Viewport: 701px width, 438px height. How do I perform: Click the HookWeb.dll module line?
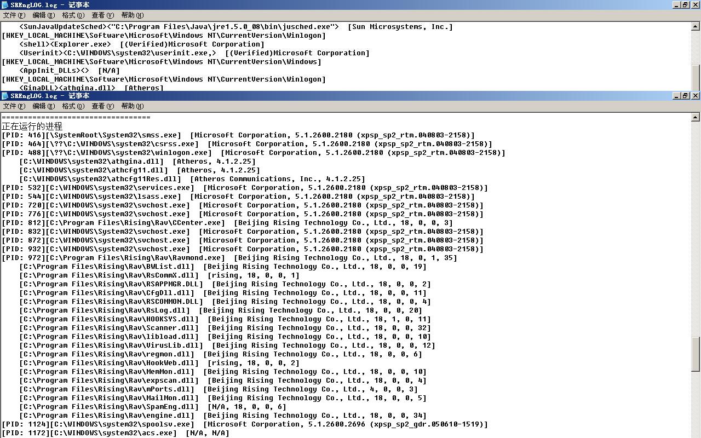coord(159,363)
